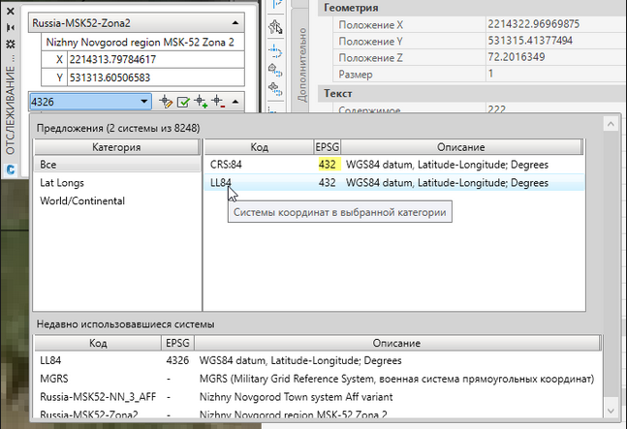Viewport: 627px width, 429px height.
Task: Open the 4326 coordinate system dropdown
Action: tap(143, 101)
